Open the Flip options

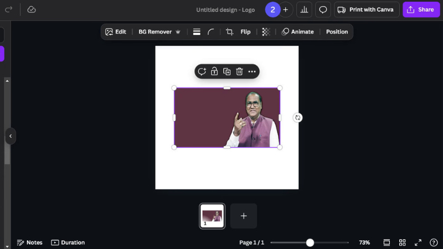(245, 32)
